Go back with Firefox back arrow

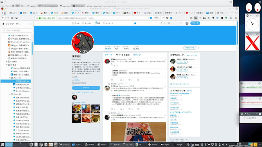(3, 18)
